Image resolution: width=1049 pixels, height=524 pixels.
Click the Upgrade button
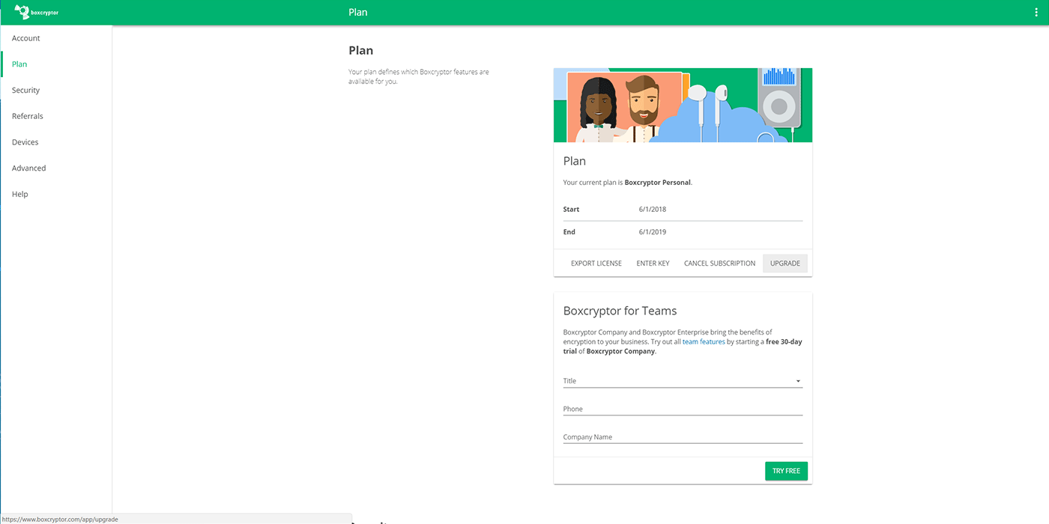click(785, 263)
